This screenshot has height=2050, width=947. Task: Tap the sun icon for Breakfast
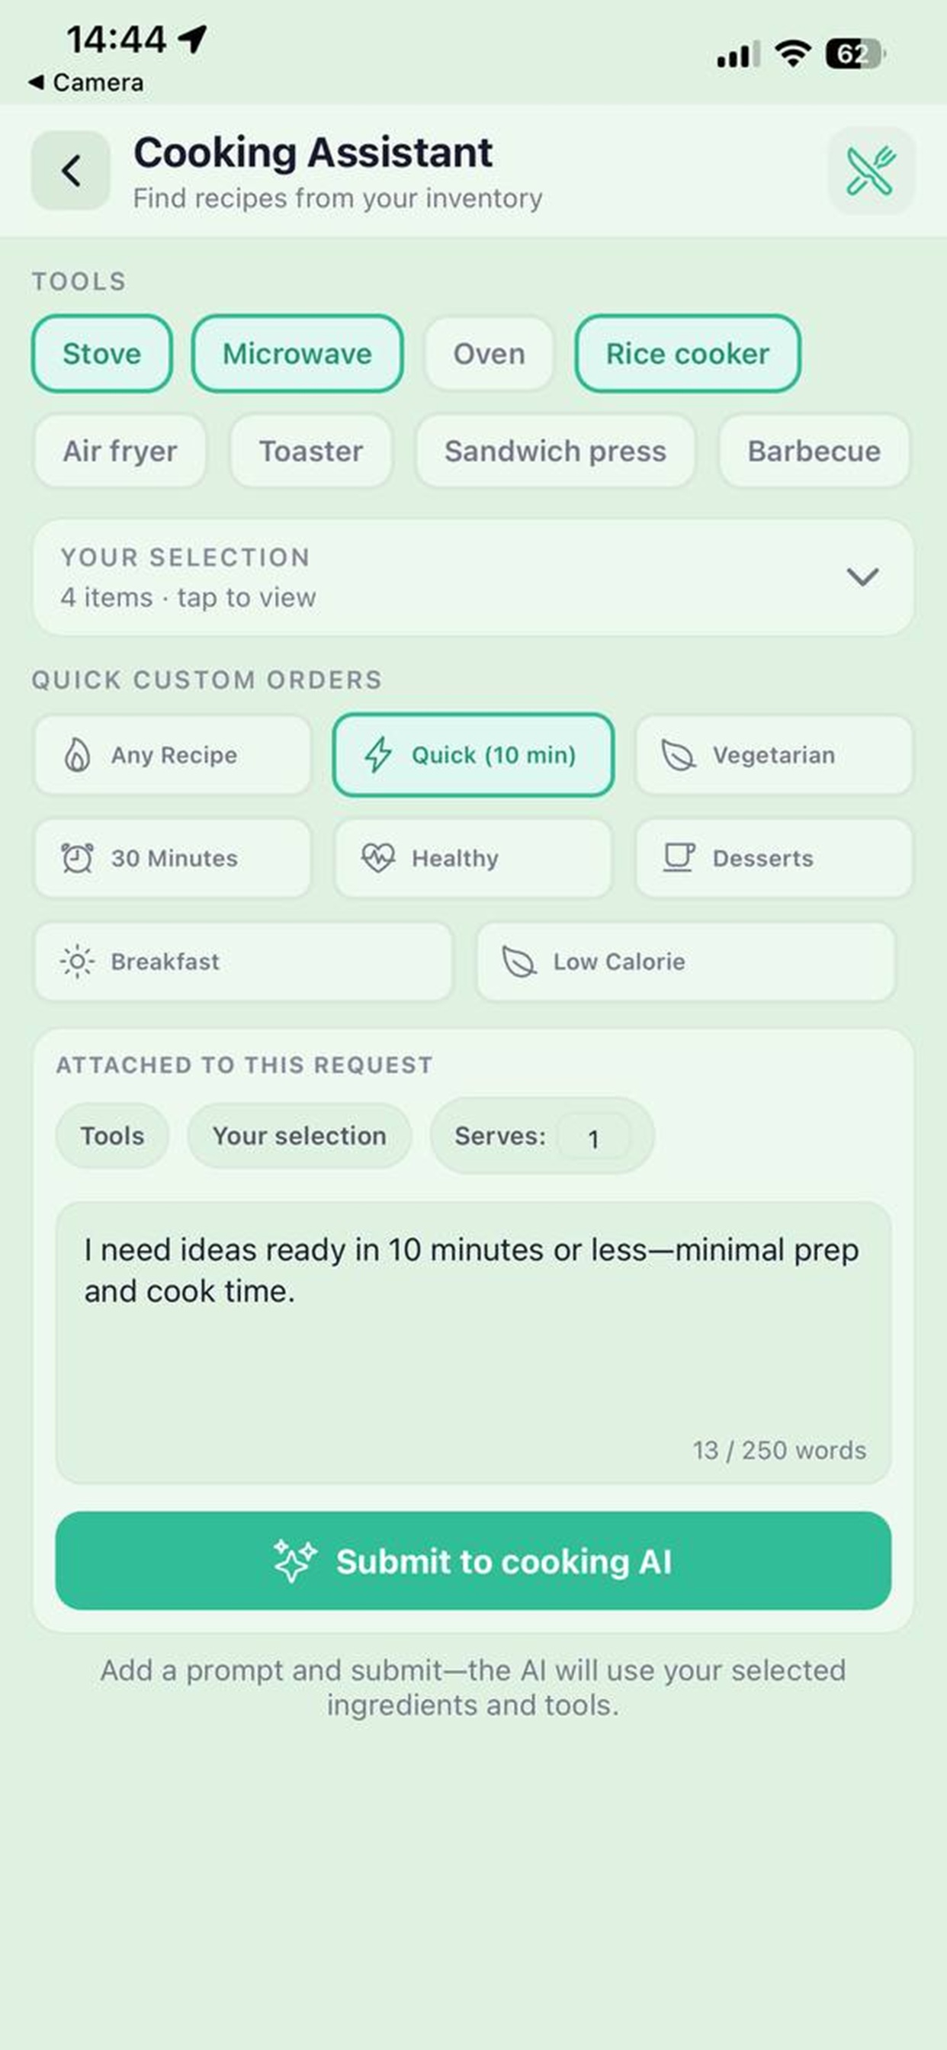(77, 962)
